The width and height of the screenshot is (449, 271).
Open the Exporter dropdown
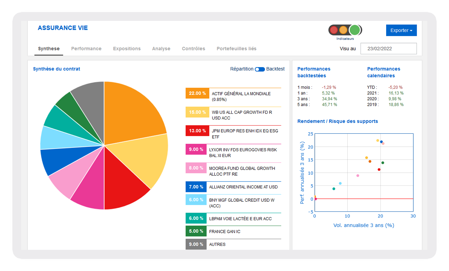coord(401,30)
